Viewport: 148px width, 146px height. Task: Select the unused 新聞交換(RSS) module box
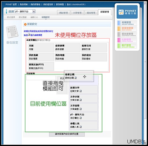(41, 67)
